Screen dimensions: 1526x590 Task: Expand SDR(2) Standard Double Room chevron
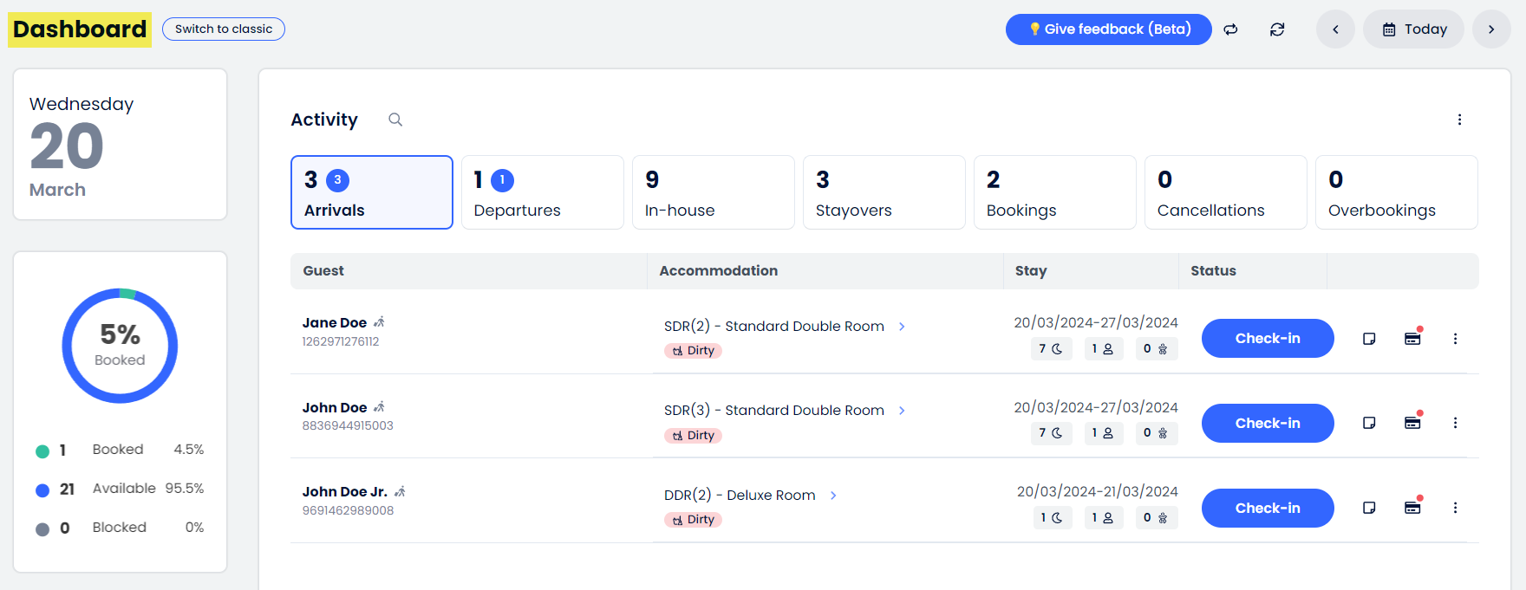902,327
